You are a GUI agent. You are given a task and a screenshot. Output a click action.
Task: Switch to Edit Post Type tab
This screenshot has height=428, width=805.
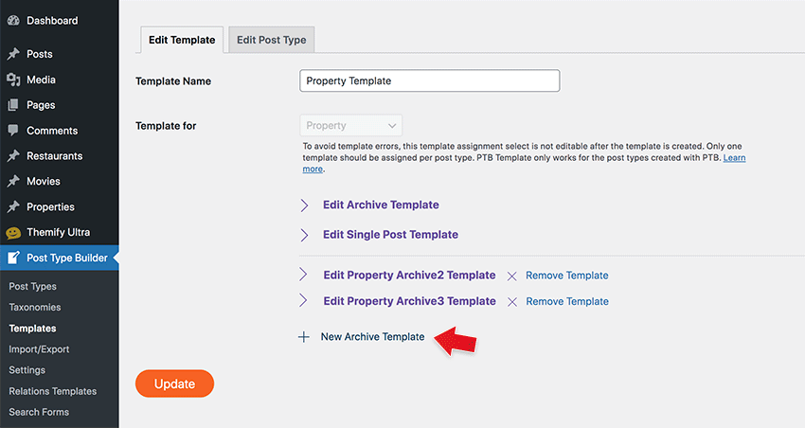point(272,40)
